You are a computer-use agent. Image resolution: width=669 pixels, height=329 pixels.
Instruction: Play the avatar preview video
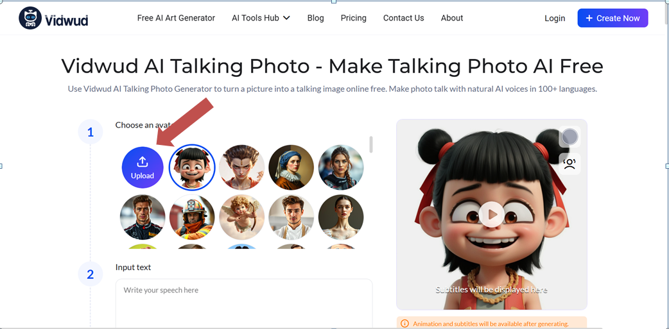click(492, 214)
